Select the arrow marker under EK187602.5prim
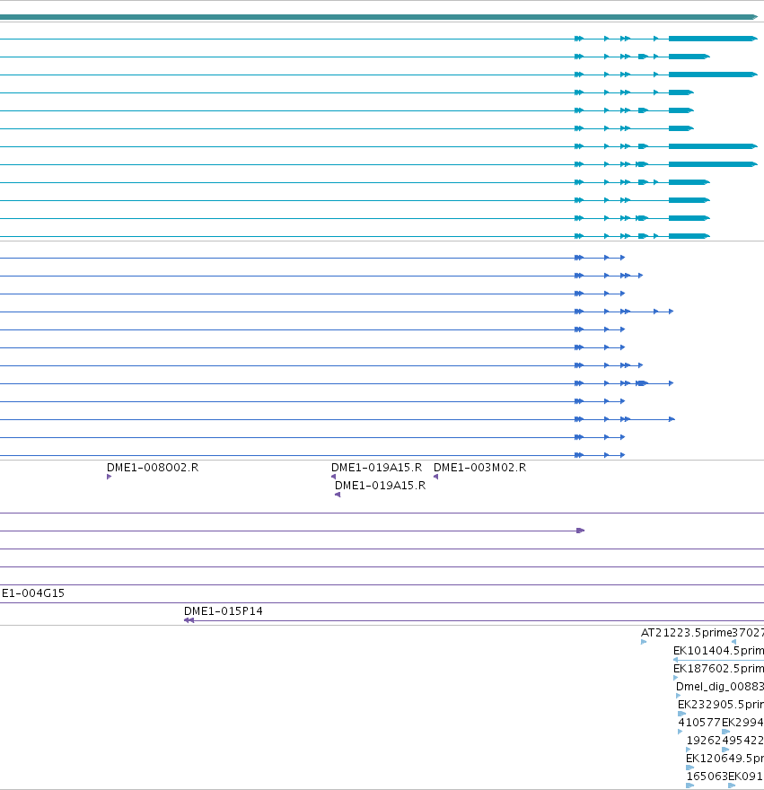Image resolution: width=764 pixels, height=790 pixels. pyautogui.click(x=675, y=678)
